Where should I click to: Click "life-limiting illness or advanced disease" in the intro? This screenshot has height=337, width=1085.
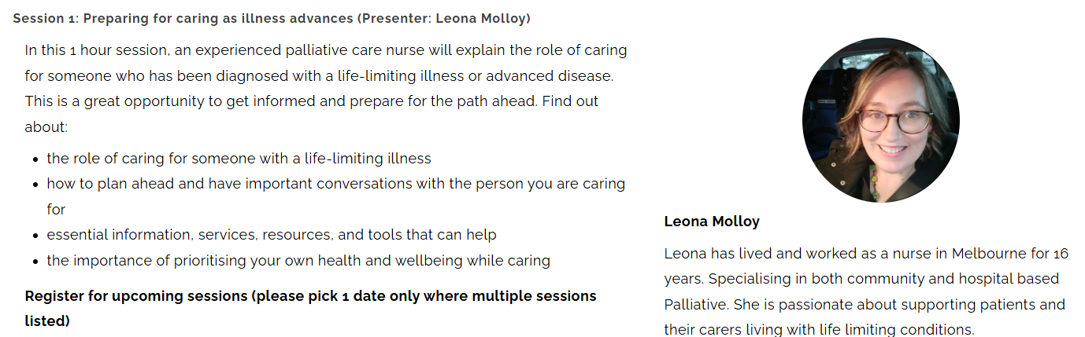click(x=439, y=76)
